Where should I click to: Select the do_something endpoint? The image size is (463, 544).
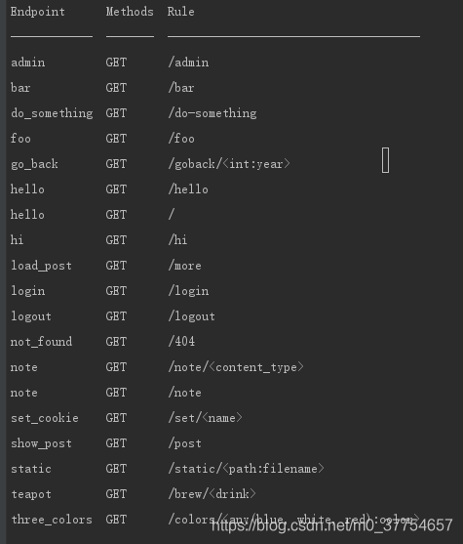coord(52,113)
